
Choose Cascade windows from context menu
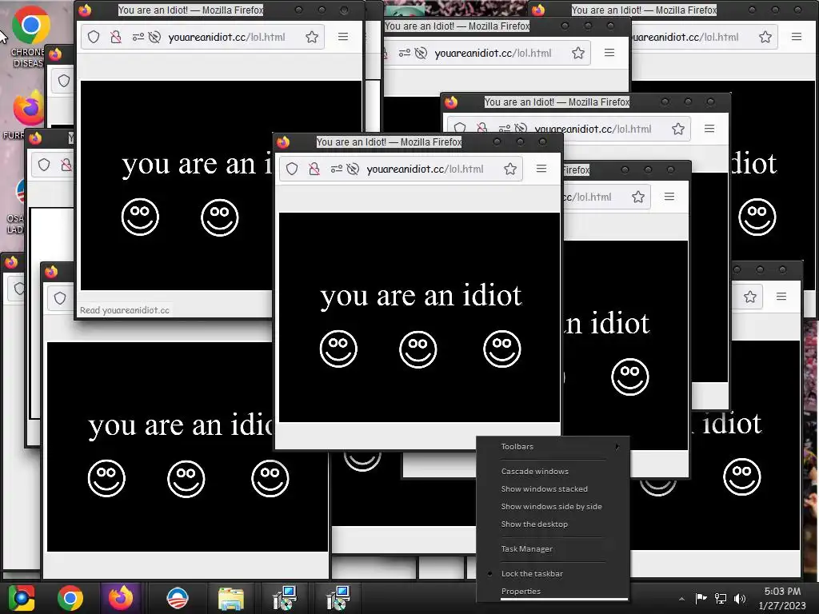pyautogui.click(x=535, y=471)
